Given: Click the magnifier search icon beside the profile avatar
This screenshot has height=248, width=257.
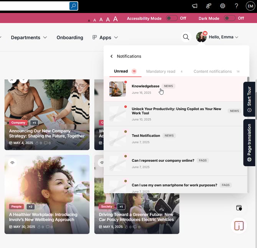Looking at the screenshot, I should [x=186, y=37].
